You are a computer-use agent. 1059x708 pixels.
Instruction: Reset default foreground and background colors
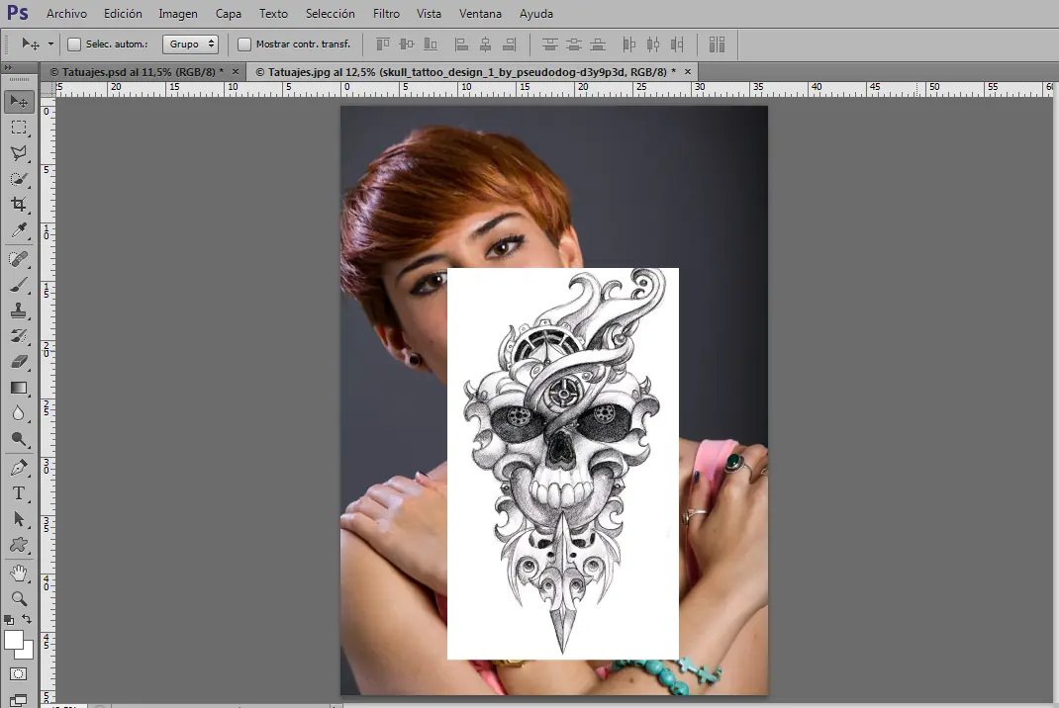[9, 620]
